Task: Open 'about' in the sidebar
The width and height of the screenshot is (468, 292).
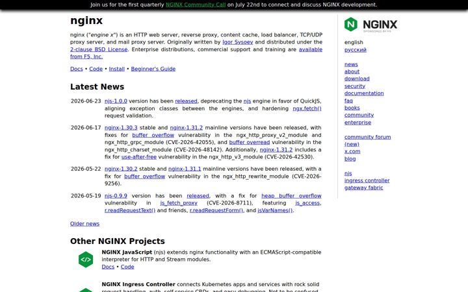Action: pyautogui.click(x=352, y=71)
